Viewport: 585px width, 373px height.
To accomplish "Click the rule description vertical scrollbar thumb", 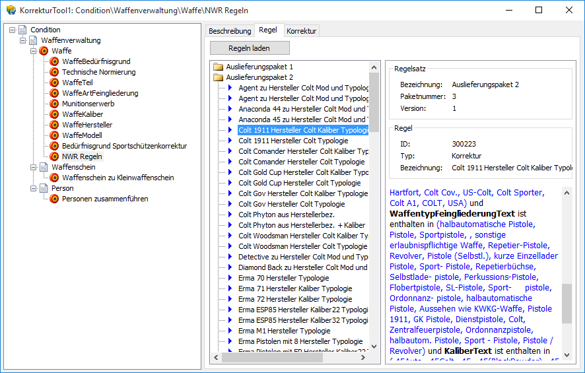I will (x=567, y=304).
